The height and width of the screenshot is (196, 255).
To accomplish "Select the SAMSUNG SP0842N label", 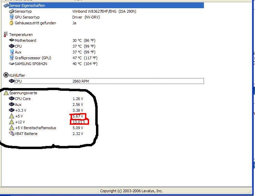I will (x=31, y=64).
